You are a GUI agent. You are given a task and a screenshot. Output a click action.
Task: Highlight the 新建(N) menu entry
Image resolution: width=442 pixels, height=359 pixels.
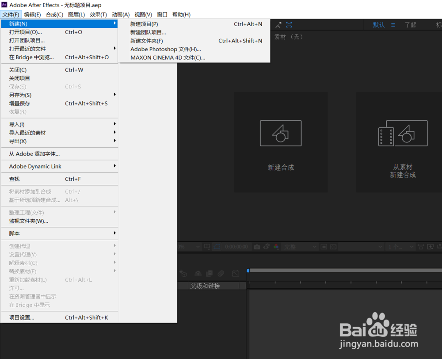click(59, 24)
